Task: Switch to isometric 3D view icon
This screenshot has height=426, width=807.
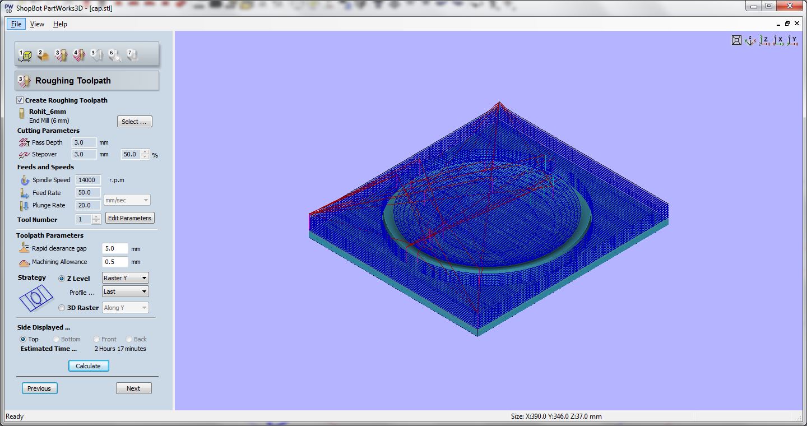Action: [x=750, y=40]
